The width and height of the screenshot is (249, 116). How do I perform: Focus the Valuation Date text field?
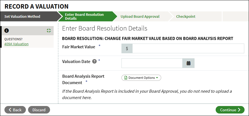click(152, 63)
